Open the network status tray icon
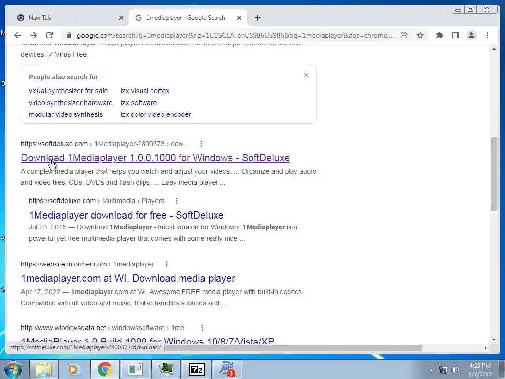Viewport: 505px width, 379px height. (443, 370)
